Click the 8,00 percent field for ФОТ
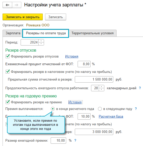 point(84,64)
